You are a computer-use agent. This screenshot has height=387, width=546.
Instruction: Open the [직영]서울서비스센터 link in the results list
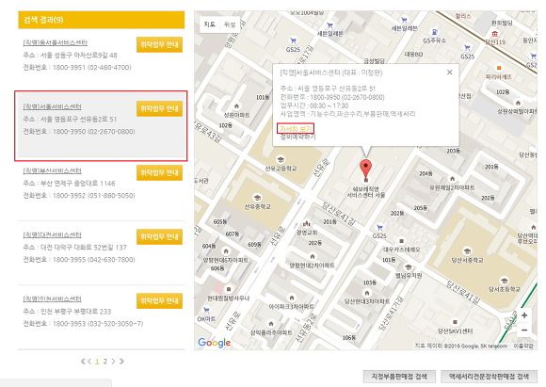(52, 106)
